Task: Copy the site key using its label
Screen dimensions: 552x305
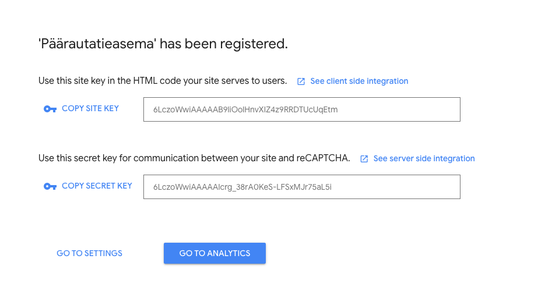Action: pyautogui.click(x=90, y=109)
